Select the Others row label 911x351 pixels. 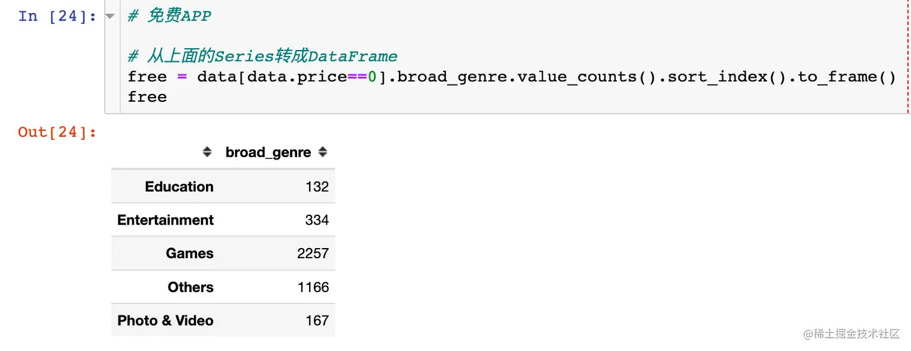point(190,287)
